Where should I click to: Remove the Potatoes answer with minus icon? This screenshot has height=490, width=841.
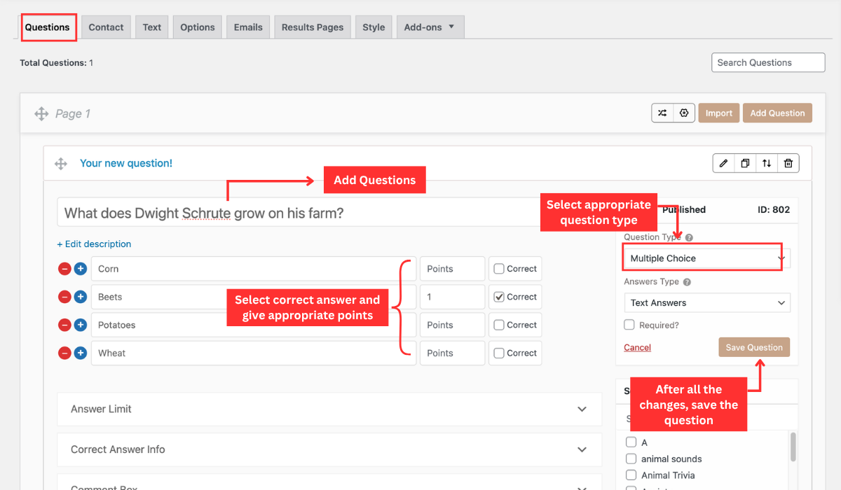point(64,325)
